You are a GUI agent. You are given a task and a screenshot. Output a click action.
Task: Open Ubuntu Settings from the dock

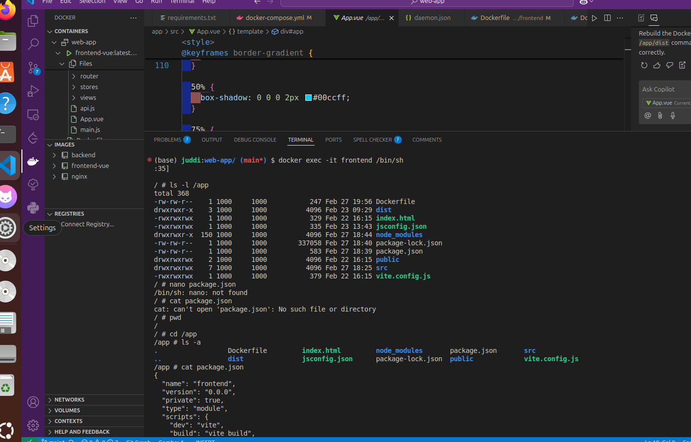[7, 228]
